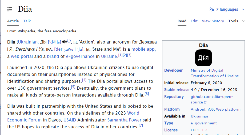248x135 pixels.
Task: Open the IPA pronunciation link ['dⁱijɐ]
Action: (54, 42)
